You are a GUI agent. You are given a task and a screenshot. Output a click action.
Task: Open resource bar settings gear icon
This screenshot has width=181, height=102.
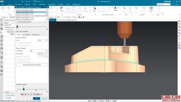(x=1, y=20)
